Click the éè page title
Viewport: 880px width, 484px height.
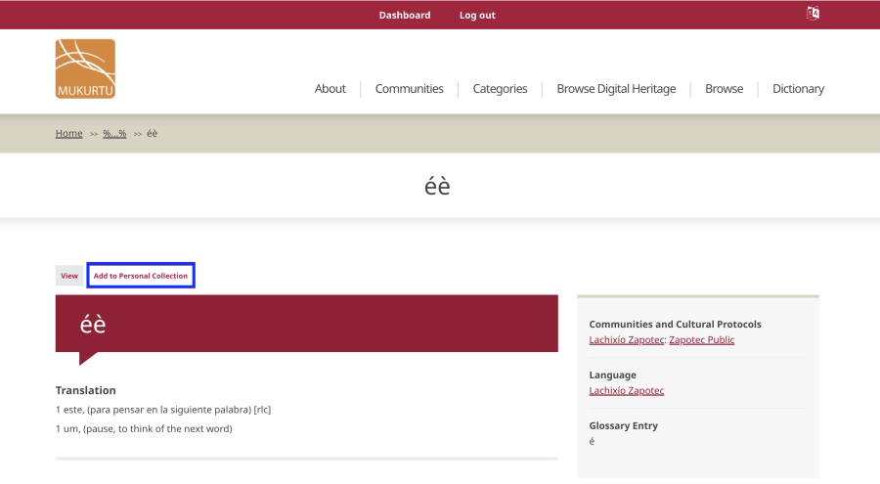click(437, 186)
